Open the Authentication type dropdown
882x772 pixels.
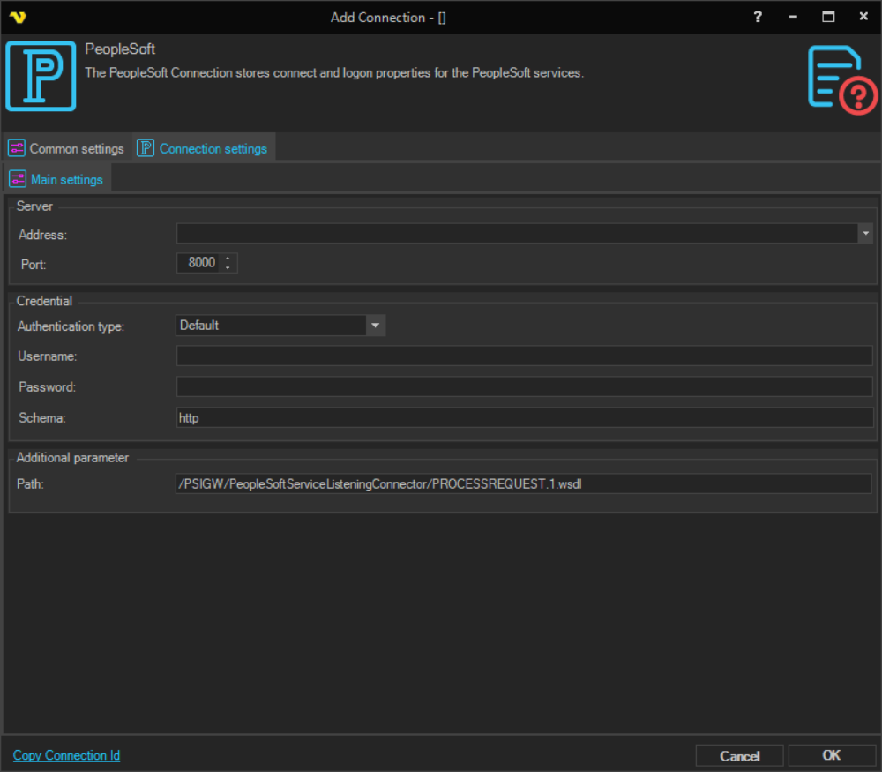[x=376, y=326]
